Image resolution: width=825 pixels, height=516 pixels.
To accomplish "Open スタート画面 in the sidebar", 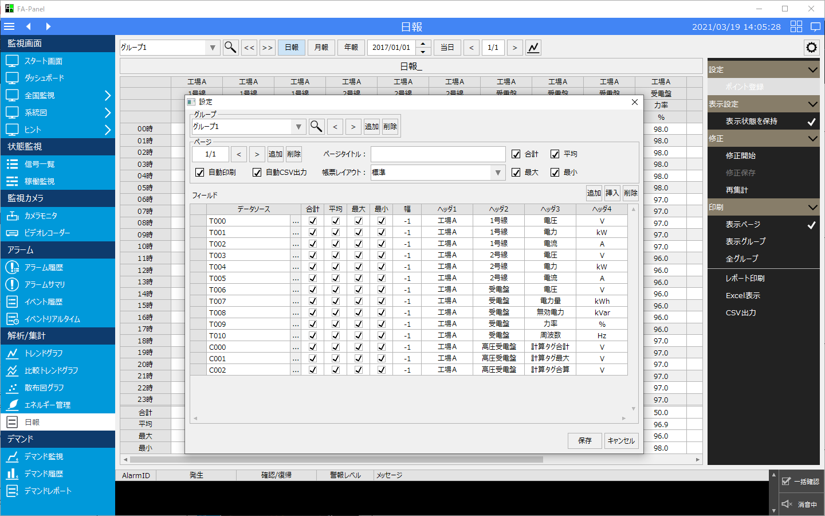I will coord(57,61).
